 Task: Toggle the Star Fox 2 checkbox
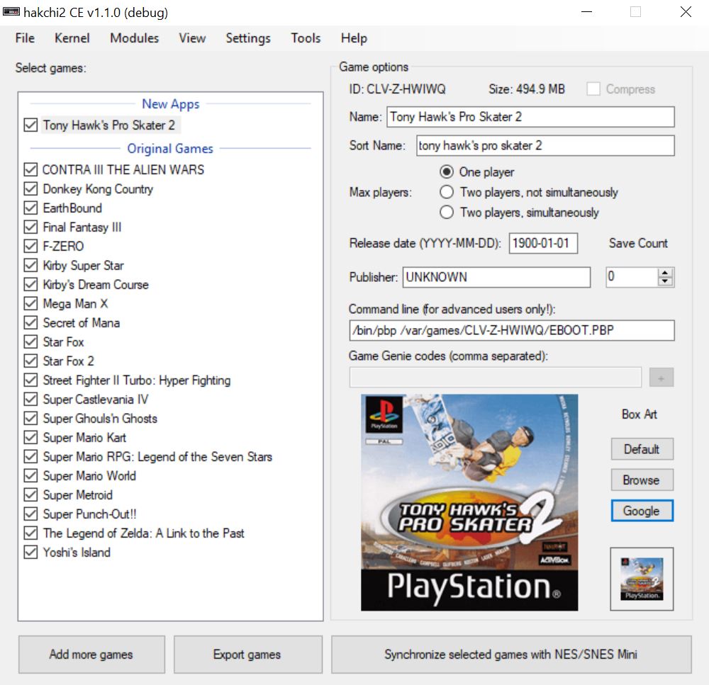(30, 361)
